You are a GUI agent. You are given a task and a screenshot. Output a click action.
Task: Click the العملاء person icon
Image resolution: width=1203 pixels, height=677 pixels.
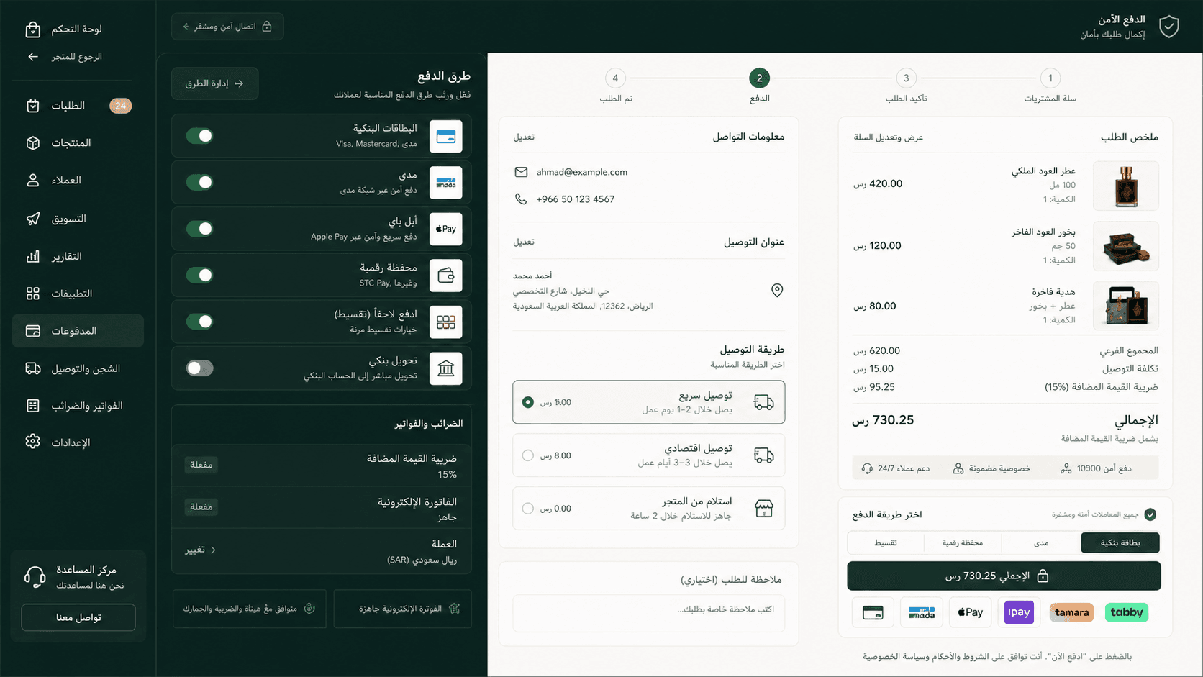tap(32, 181)
